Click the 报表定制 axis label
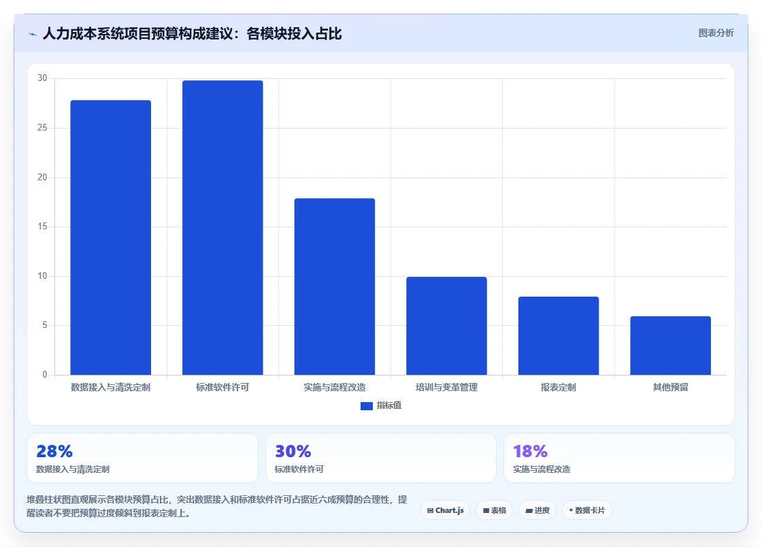This screenshot has width=762, height=547. [559, 387]
